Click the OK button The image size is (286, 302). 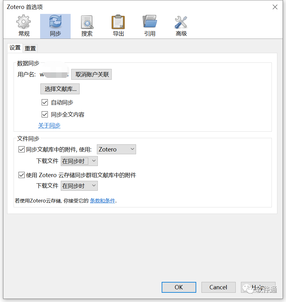(179, 287)
